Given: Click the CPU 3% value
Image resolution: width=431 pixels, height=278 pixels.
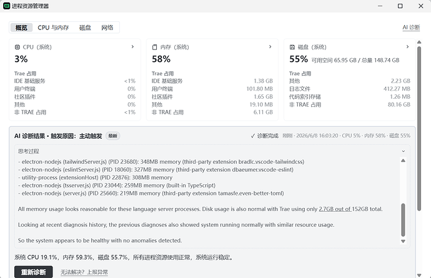Looking at the screenshot, I should point(21,59).
